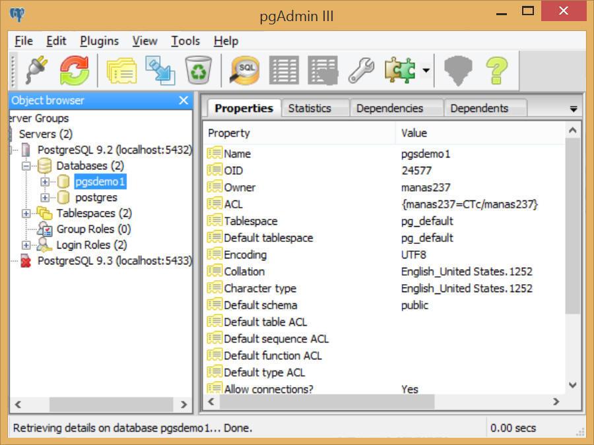Viewport: 594px width, 445px height.
Task: Select the Owner property row
Action: click(385, 187)
